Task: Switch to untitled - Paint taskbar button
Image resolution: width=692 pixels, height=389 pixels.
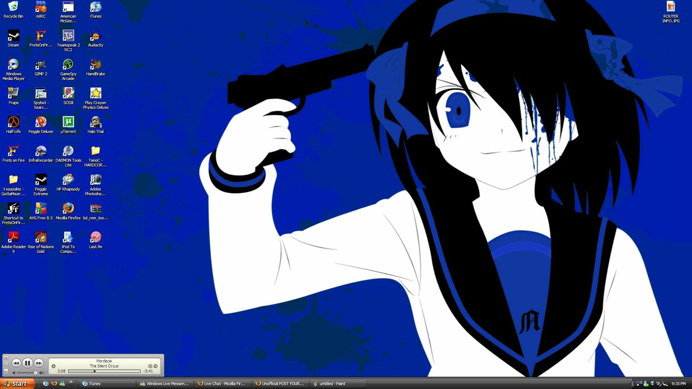Action: click(338, 384)
